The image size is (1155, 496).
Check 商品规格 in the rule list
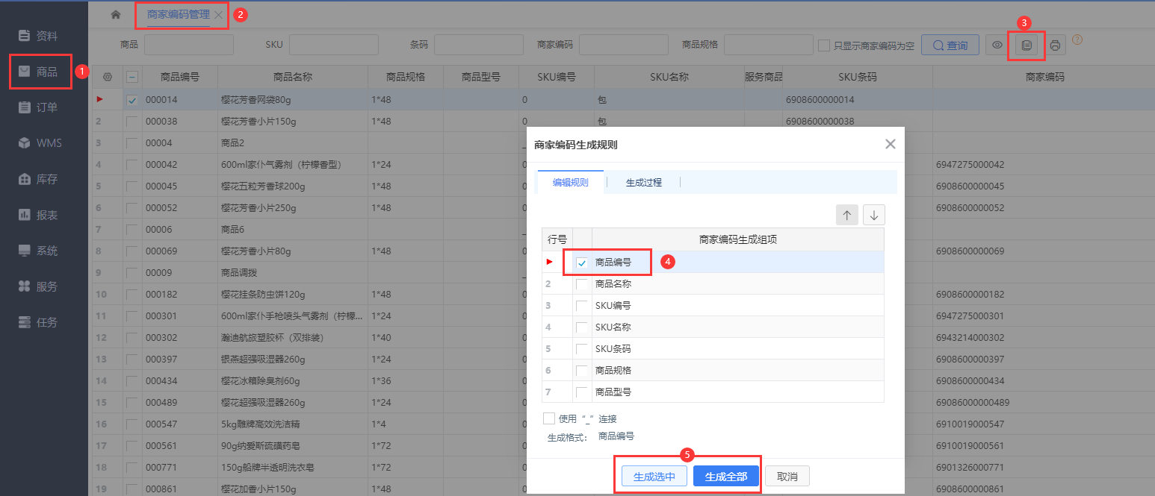click(x=582, y=371)
